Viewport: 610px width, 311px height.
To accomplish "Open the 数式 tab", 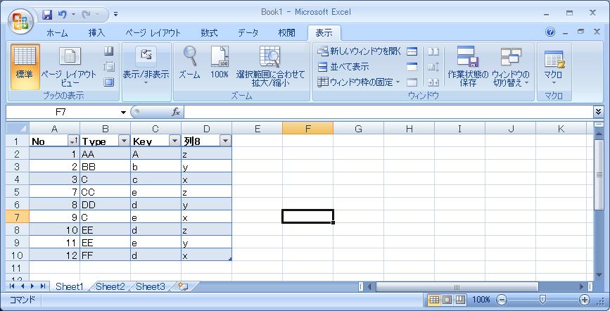I will [209, 33].
